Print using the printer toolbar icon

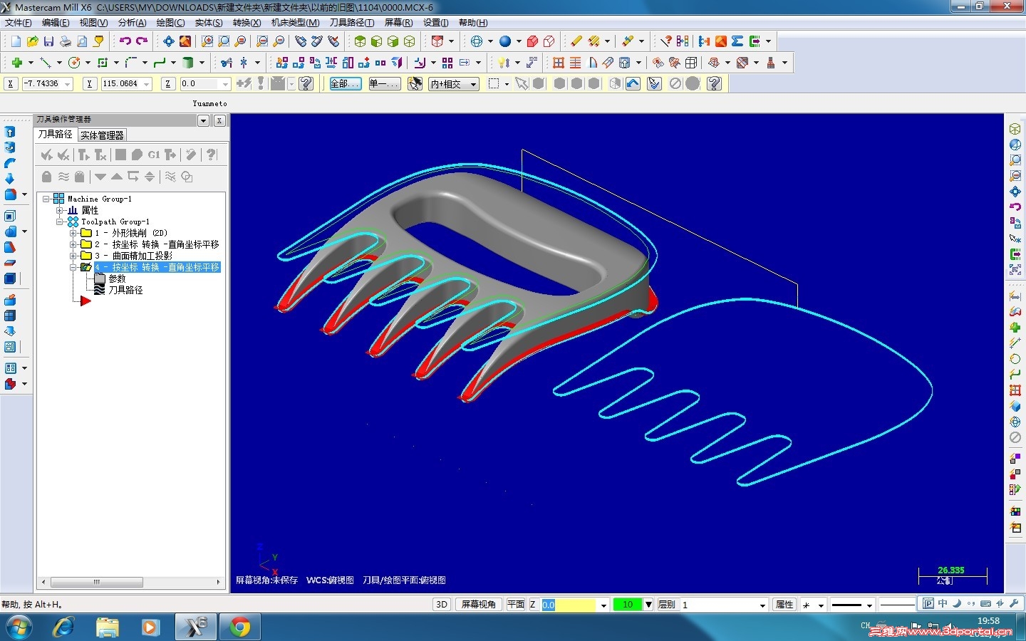coord(66,41)
